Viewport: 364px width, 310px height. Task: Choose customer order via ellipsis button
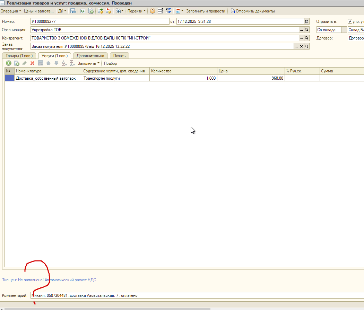[x=296, y=46]
